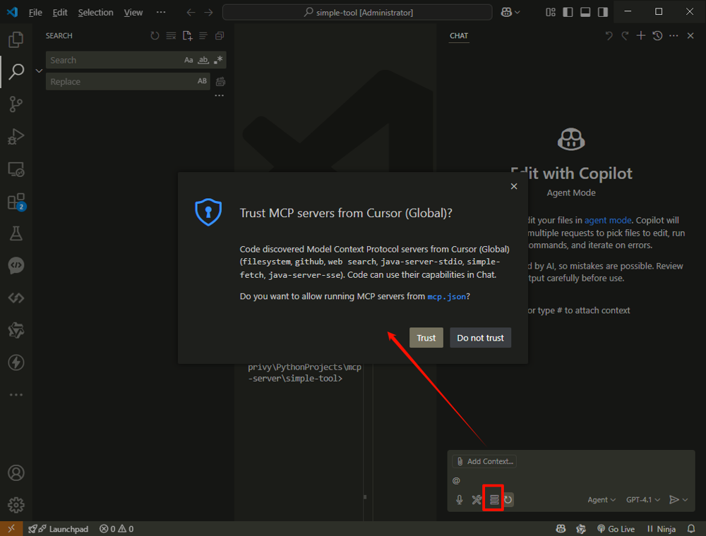Open the Edit menu
This screenshot has height=536, width=706.
pos(60,12)
